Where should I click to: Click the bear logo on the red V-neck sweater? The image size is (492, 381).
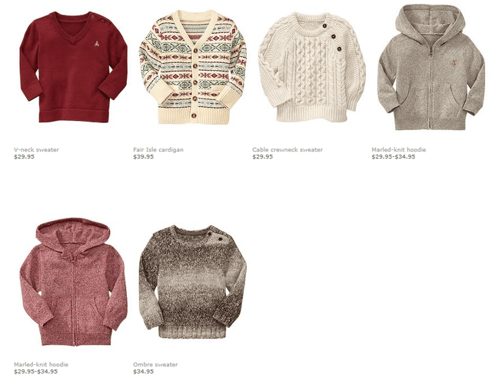tap(97, 44)
